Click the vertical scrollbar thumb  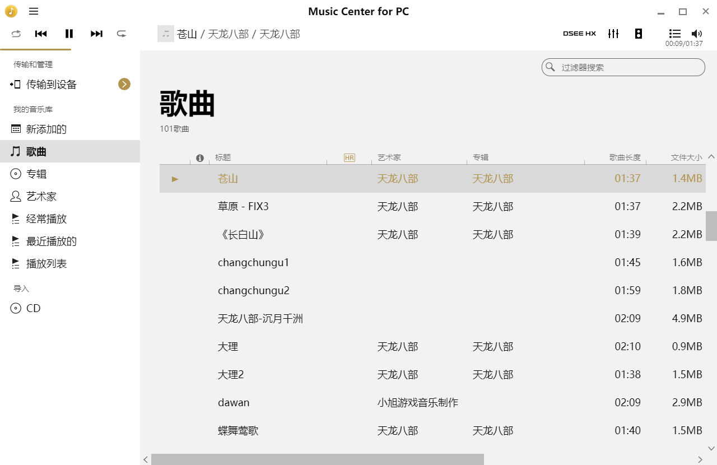click(711, 226)
